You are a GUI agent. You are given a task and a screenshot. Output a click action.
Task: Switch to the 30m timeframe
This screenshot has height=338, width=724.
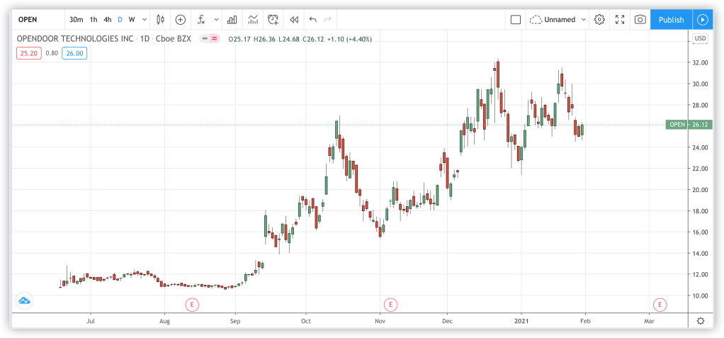coord(76,20)
